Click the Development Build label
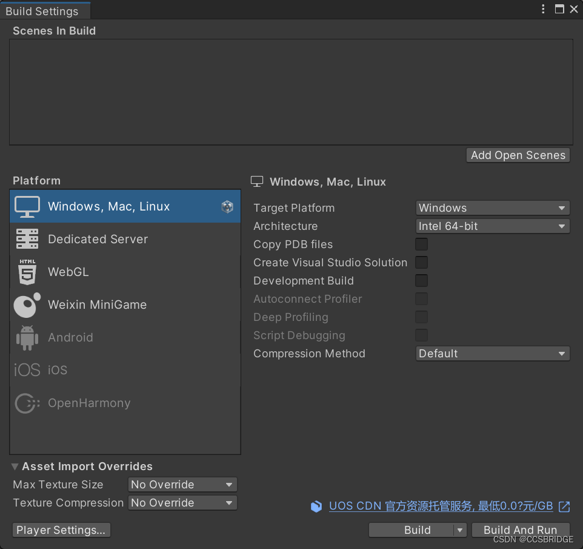The image size is (583, 549). click(304, 281)
